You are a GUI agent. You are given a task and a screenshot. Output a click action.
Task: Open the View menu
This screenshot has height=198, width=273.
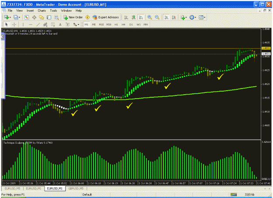click(x=20, y=11)
